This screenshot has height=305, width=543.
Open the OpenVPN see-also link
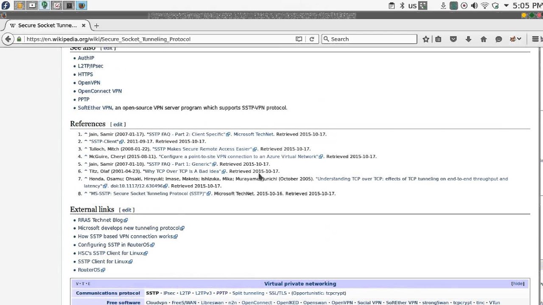click(x=89, y=83)
